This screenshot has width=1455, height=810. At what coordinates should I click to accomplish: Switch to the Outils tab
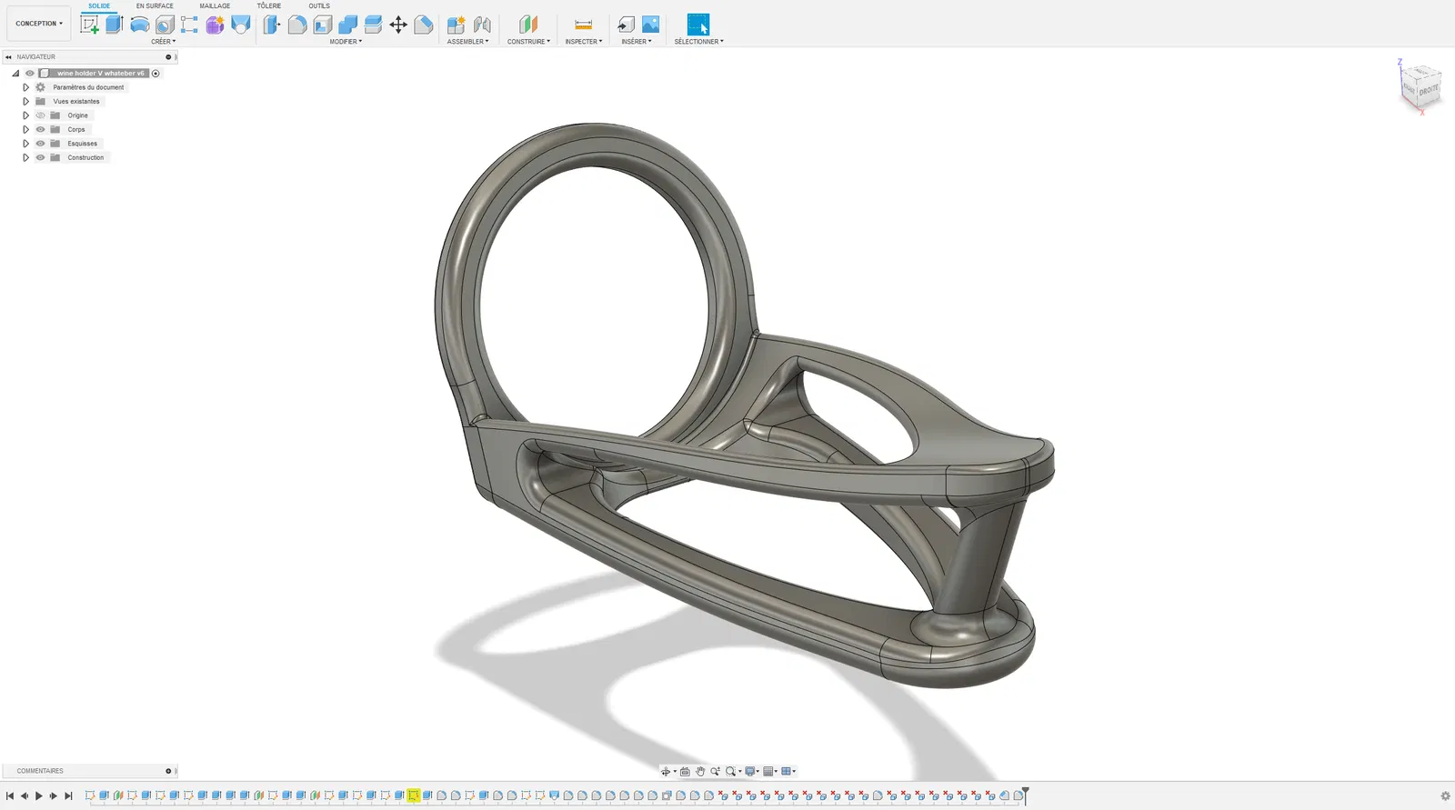tap(319, 6)
